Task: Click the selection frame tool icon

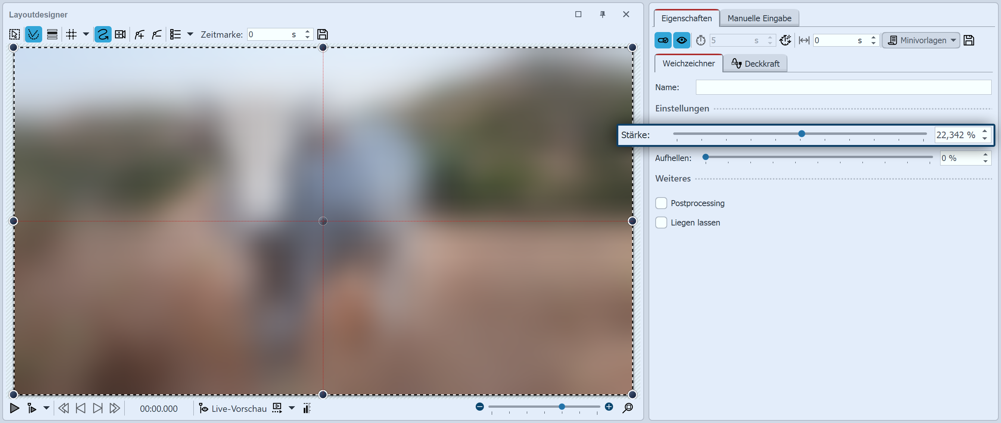Action: pyautogui.click(x=15, y=35)
